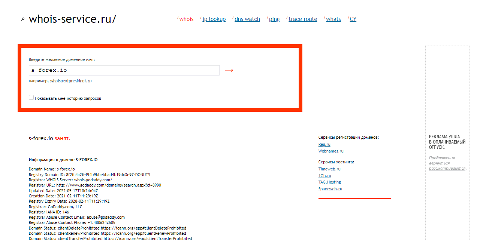Open the whois tab
483x240 pixels.
pos(186,19)
